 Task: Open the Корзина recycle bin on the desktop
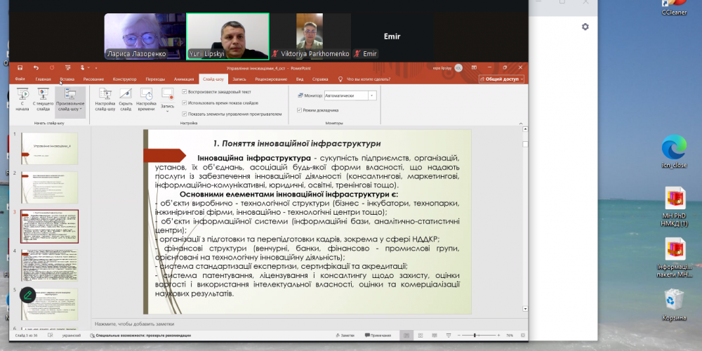pyautogui.click(x=674, y=305)
